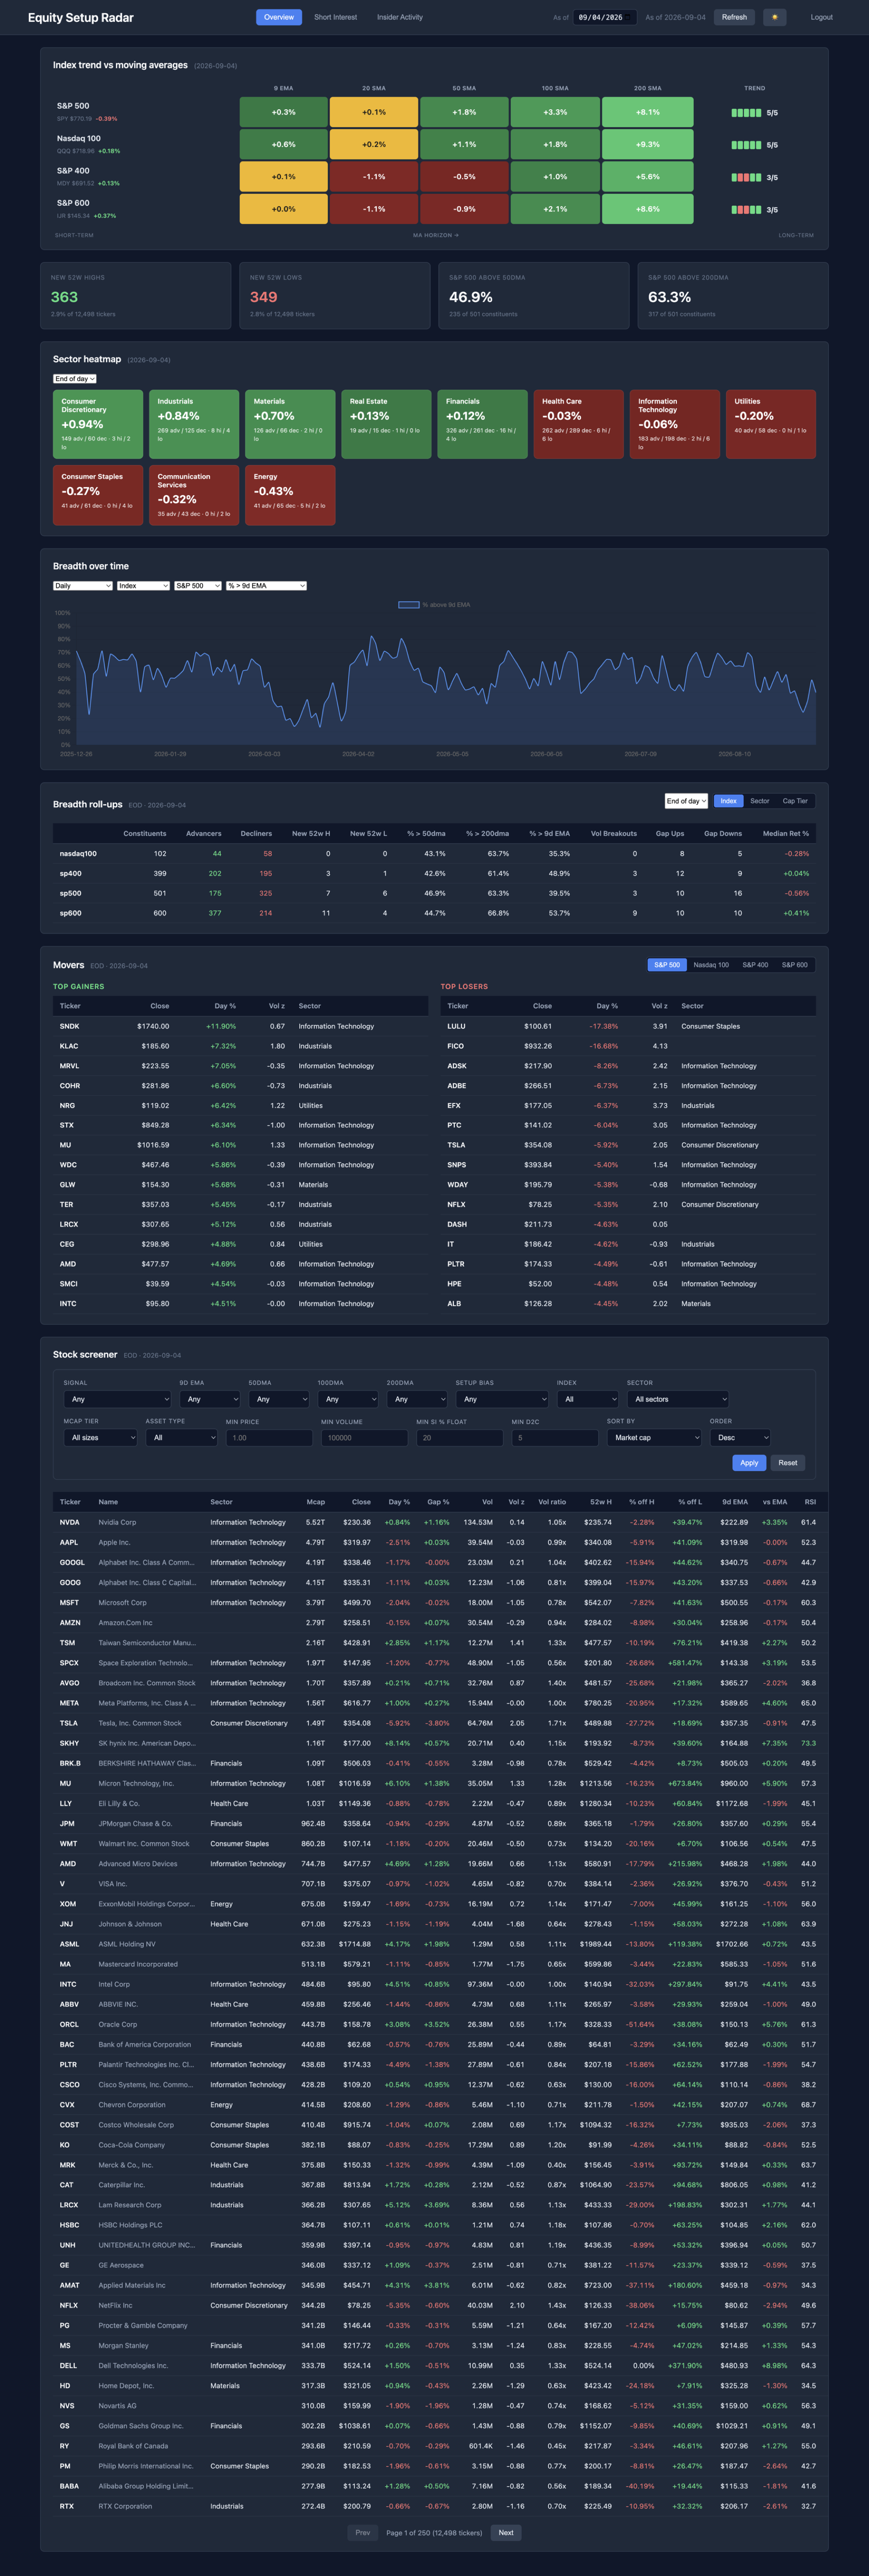Click the AAPL ticker in stock screener
869x2576 pixels.
pos(69,1542)
